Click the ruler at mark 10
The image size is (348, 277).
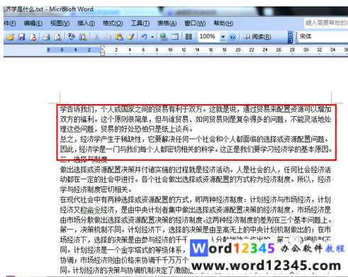(170, 50)
